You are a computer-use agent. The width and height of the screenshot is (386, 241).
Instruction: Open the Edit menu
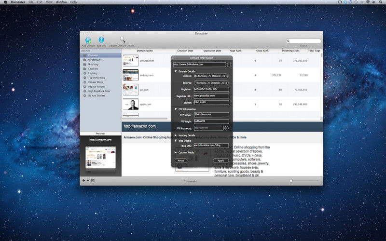pos(40,2)
